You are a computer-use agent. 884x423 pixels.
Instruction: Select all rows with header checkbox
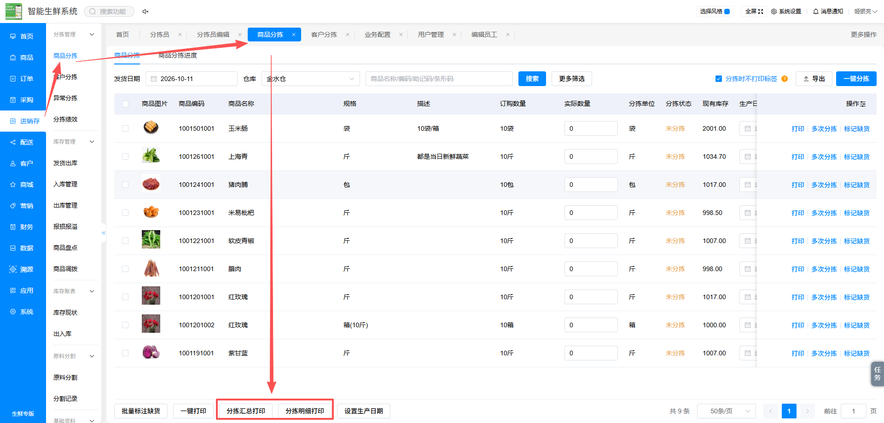(x=125, y=104)
